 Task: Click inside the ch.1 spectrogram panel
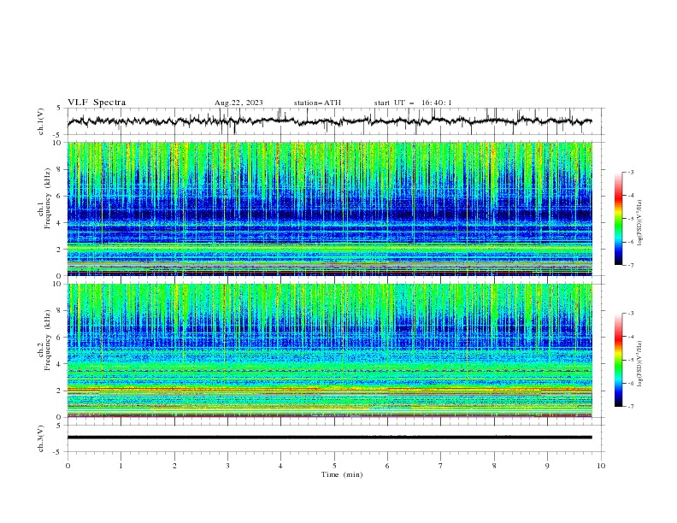[330, 209]
